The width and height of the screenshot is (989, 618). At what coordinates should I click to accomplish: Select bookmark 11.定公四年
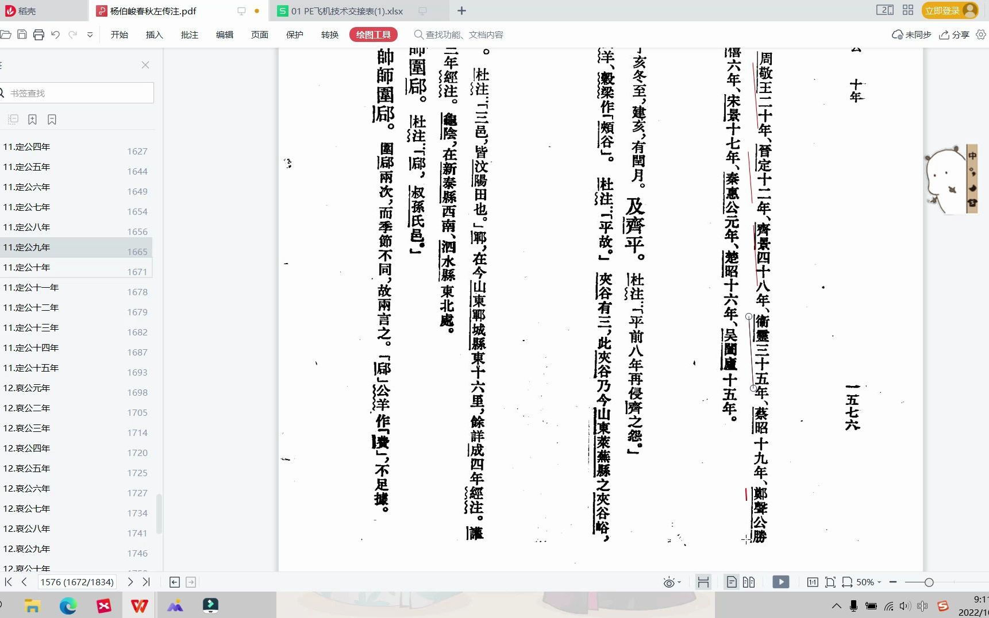[76, 147]
